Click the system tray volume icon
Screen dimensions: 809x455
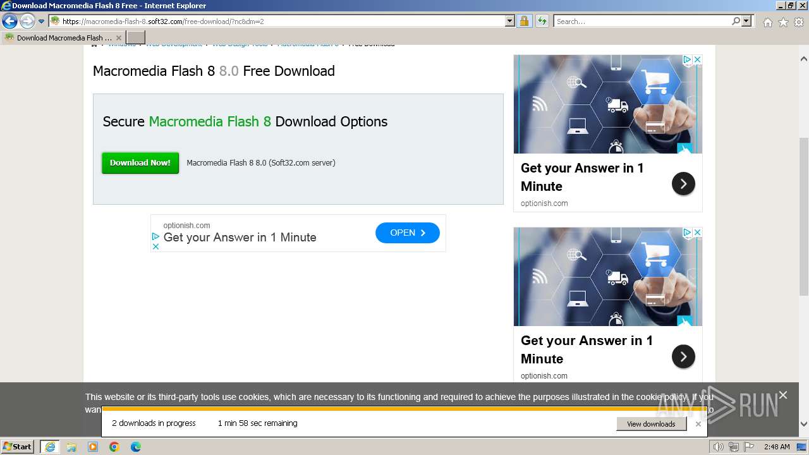tap(719, 447)
